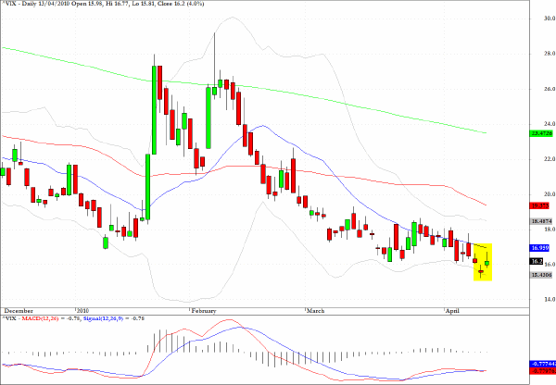Click the ^VIX Daily 13/04/2010 header text

point(103,3)
